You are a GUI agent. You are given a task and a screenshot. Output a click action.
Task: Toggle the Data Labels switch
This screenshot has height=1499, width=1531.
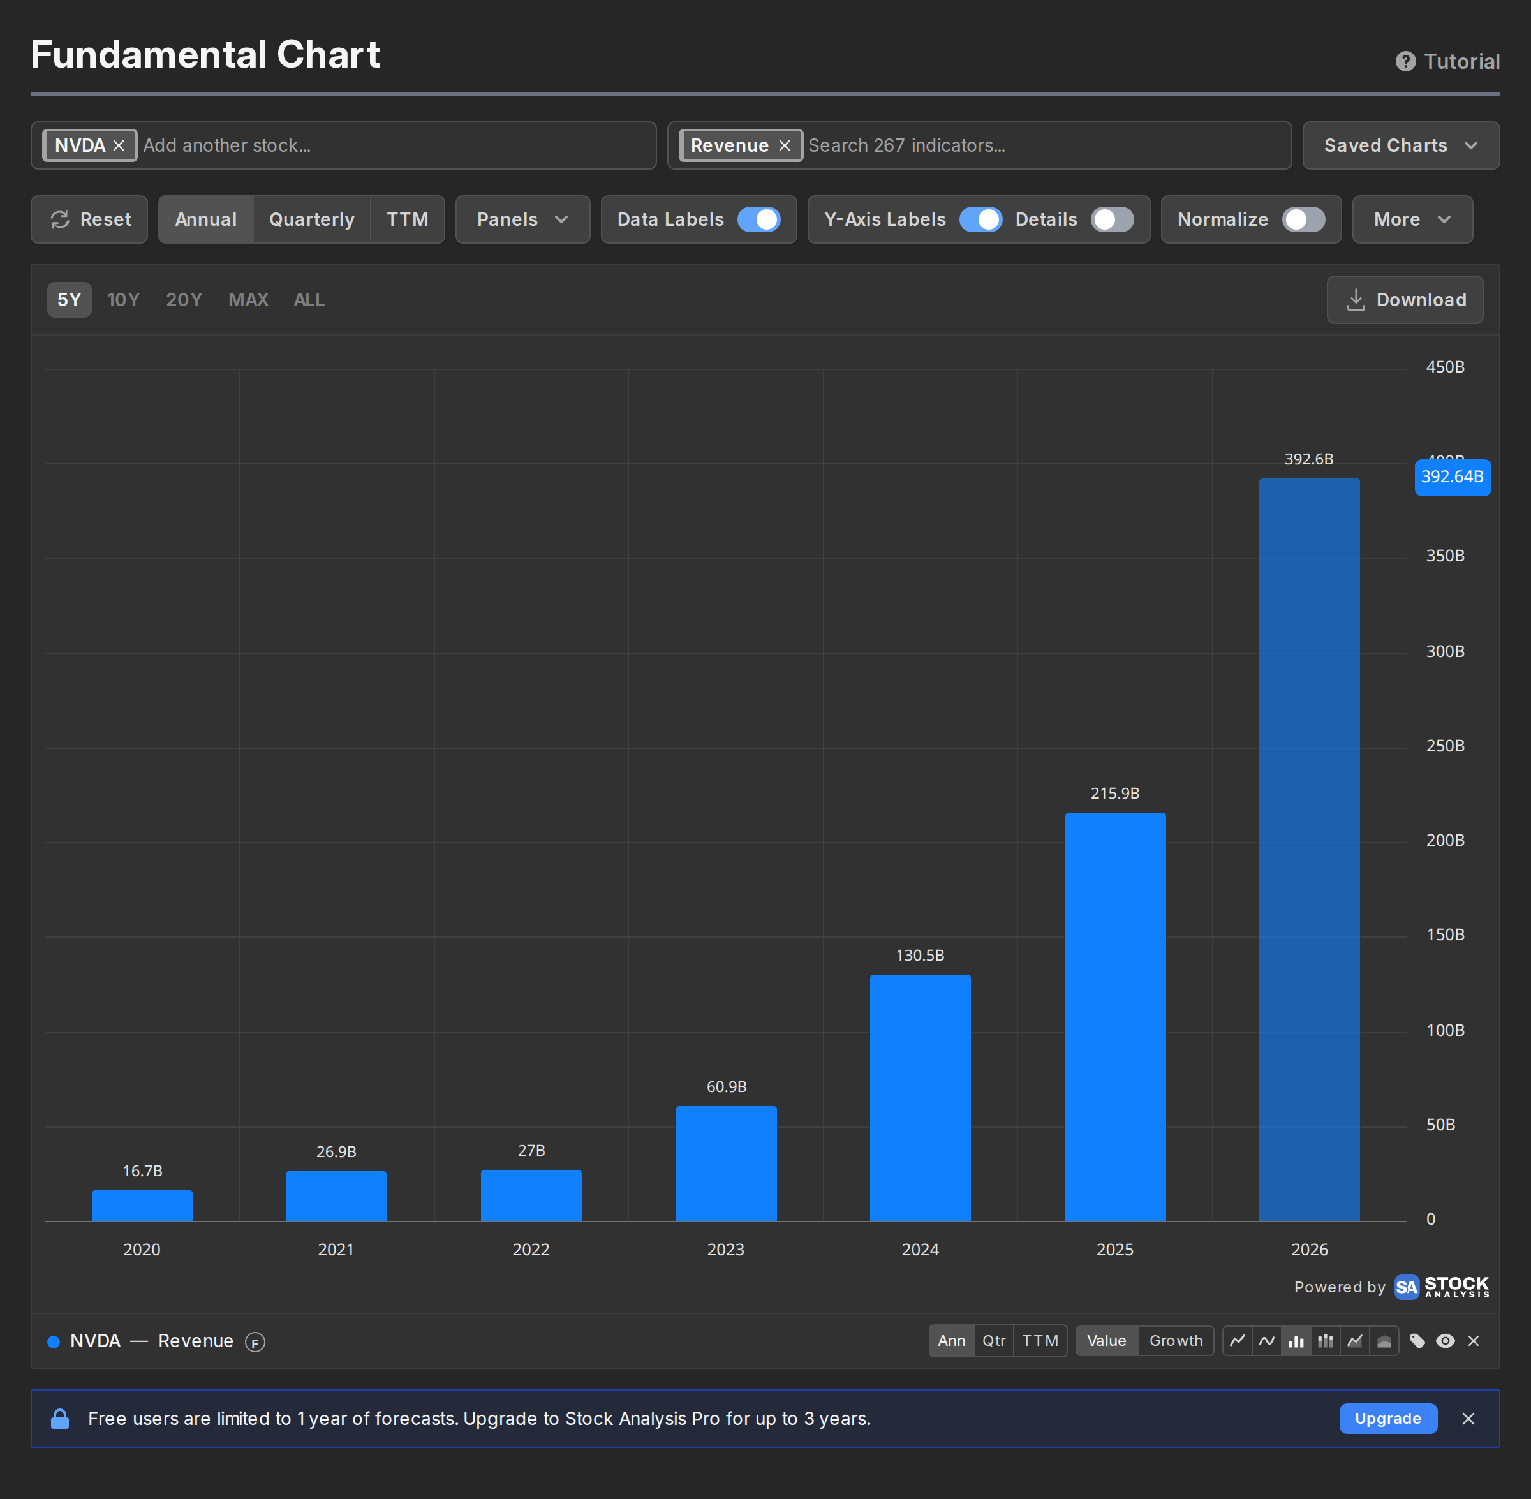(759, 219)
